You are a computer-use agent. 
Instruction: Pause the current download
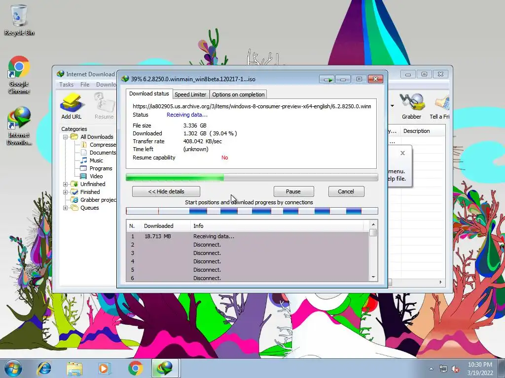pyautogui.click(x=293, y=191)
